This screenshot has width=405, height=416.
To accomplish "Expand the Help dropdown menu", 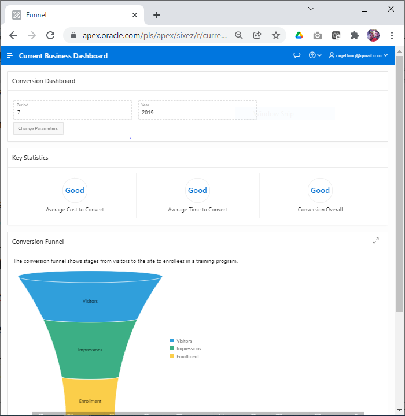I will 315,55.
